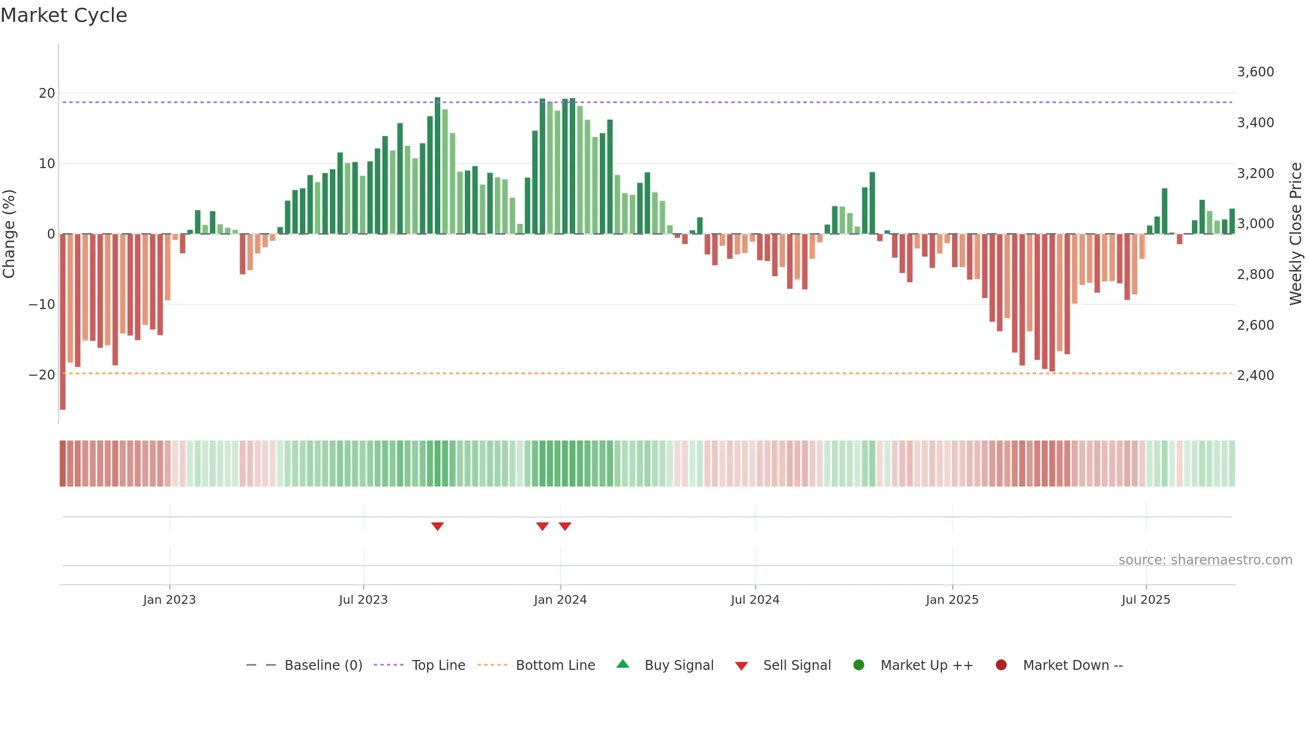
Task: Click the red Market Down circle icon
Action: pyautogui.click(x=1001, y=665)
